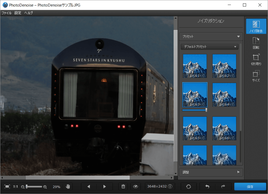Click the 保存 save button
The height and width of the screenshot is (194, 268).
(x=250, y=186)
